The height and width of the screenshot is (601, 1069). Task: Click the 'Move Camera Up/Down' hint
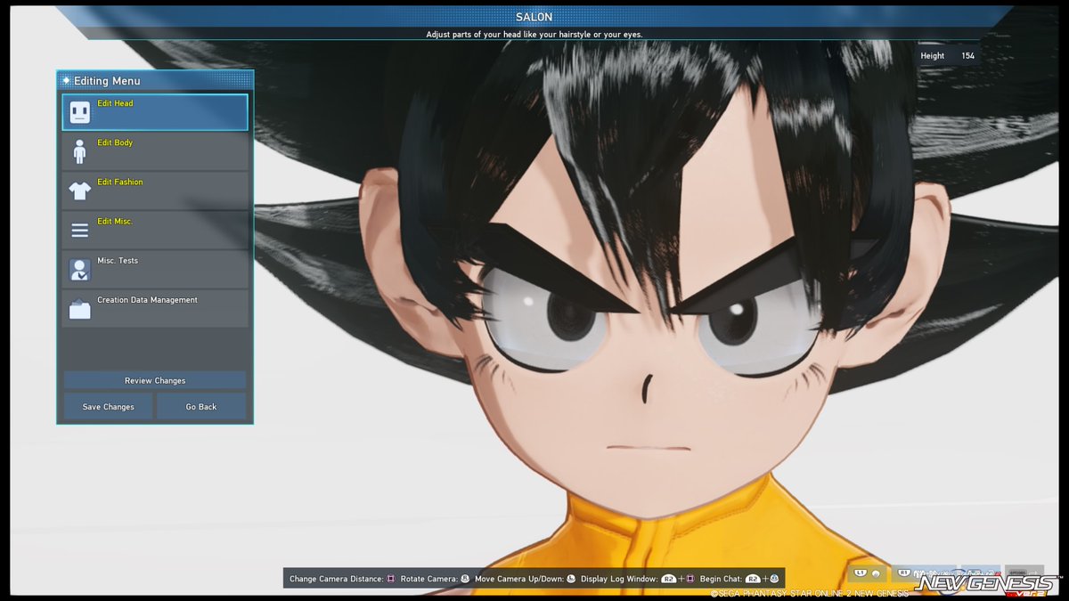526,579
